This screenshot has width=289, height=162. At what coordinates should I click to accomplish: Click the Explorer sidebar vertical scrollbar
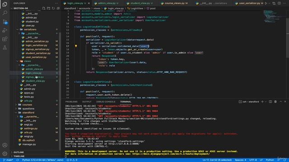click(x=60, y=91)
